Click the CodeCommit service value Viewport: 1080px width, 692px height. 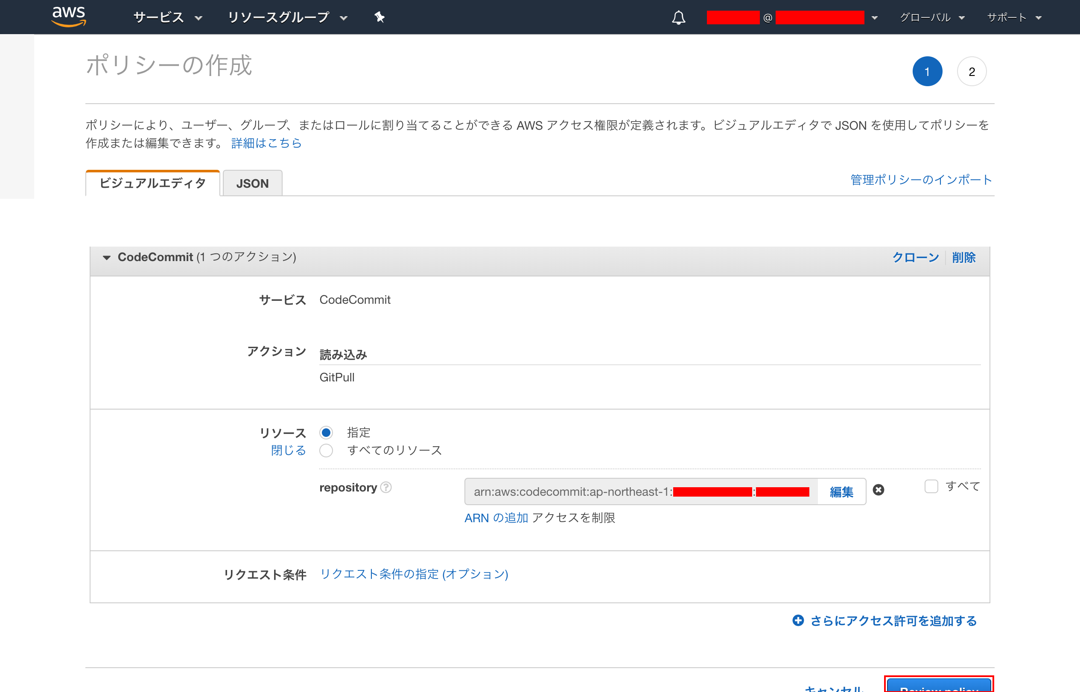[355, 300]
